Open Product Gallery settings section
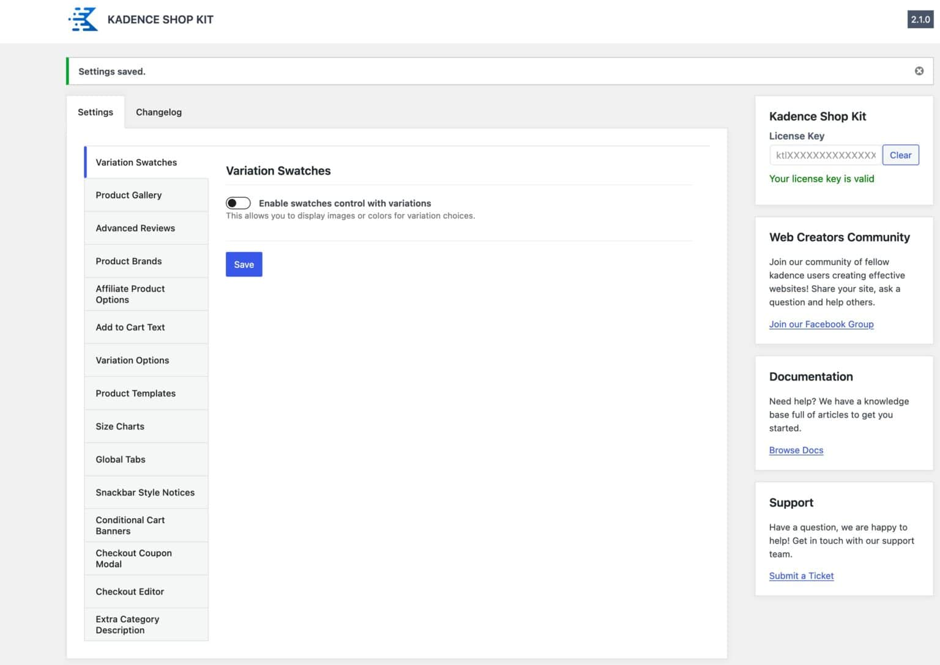 [129, 195]
